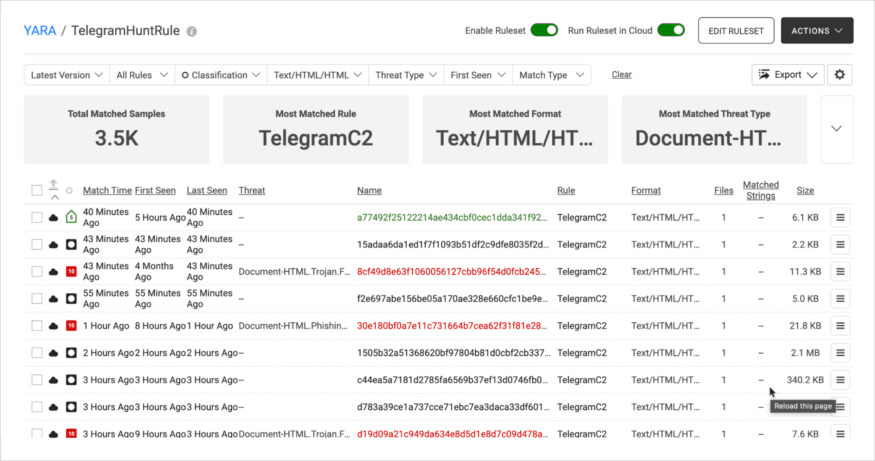Click red risk 10 badge in 30e180bf0a7e row
This screenshot has width=875, height=461.
71,326
